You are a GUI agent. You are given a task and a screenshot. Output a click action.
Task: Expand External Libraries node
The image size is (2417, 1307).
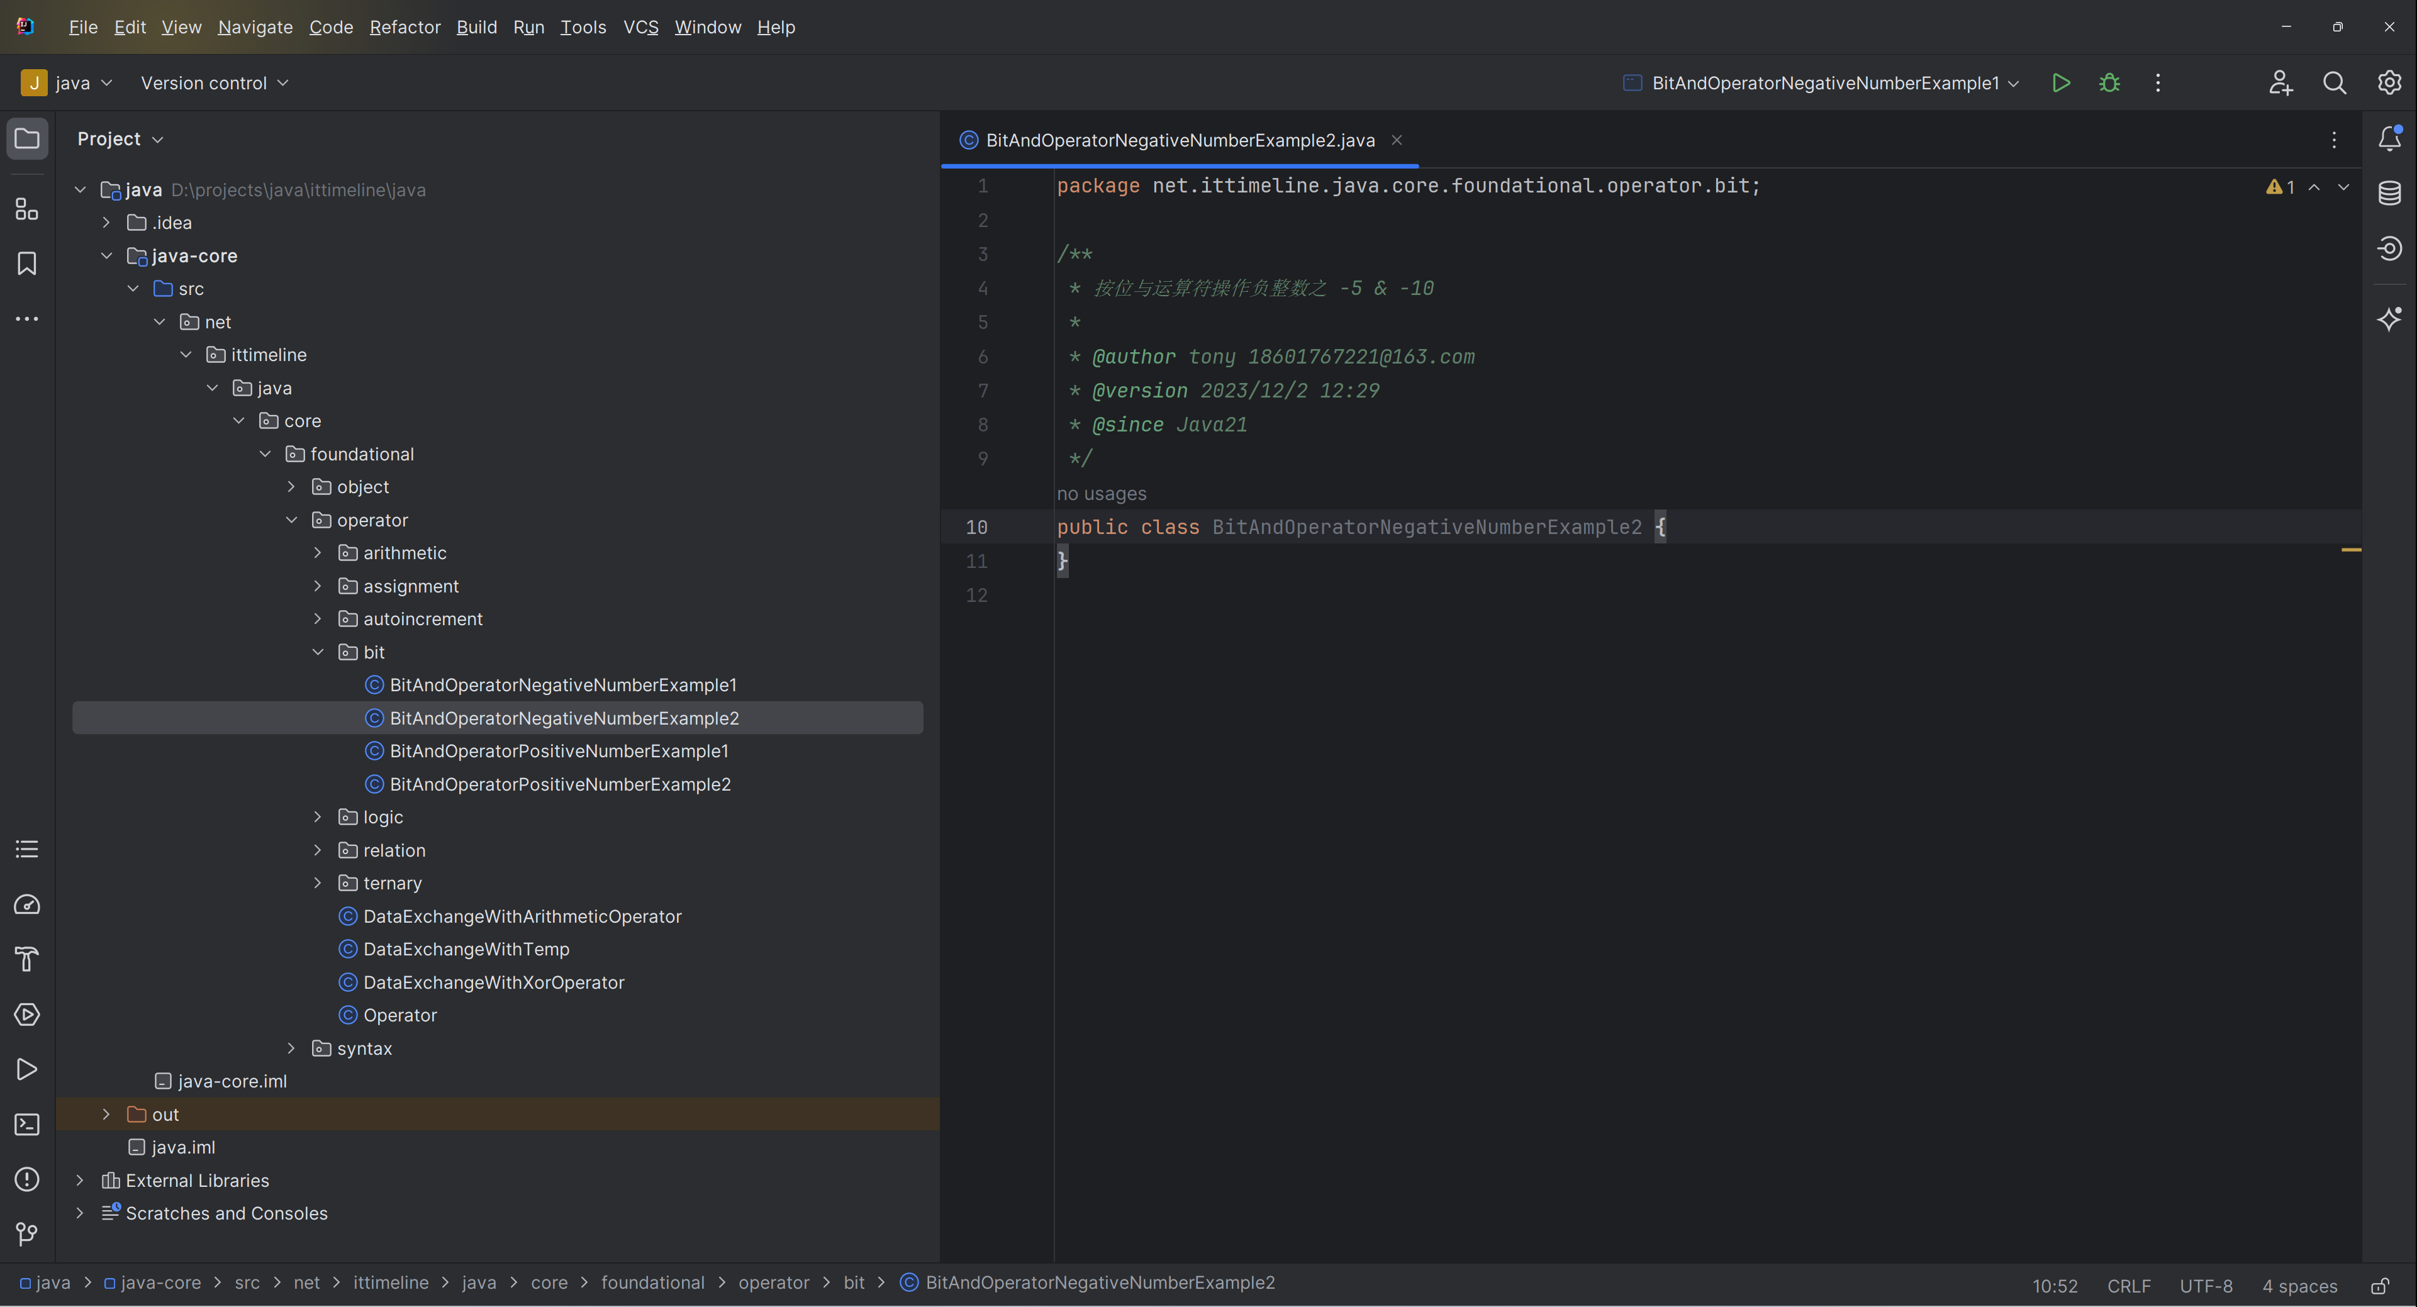(x=80, y=1181)
